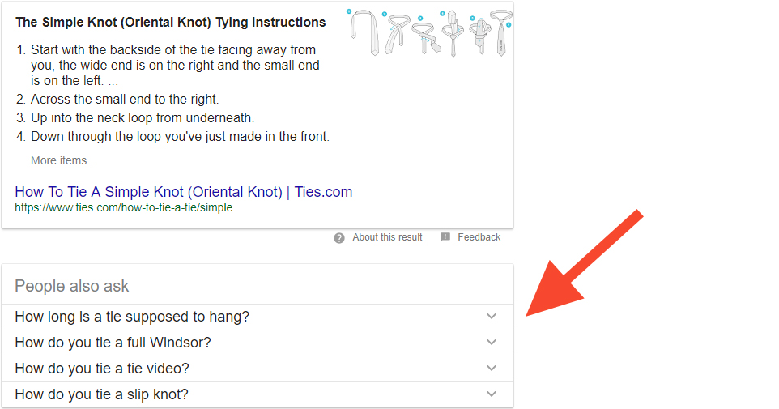Expand the chevron for "How do you tie a tie video?"

(x=492, y=368)
